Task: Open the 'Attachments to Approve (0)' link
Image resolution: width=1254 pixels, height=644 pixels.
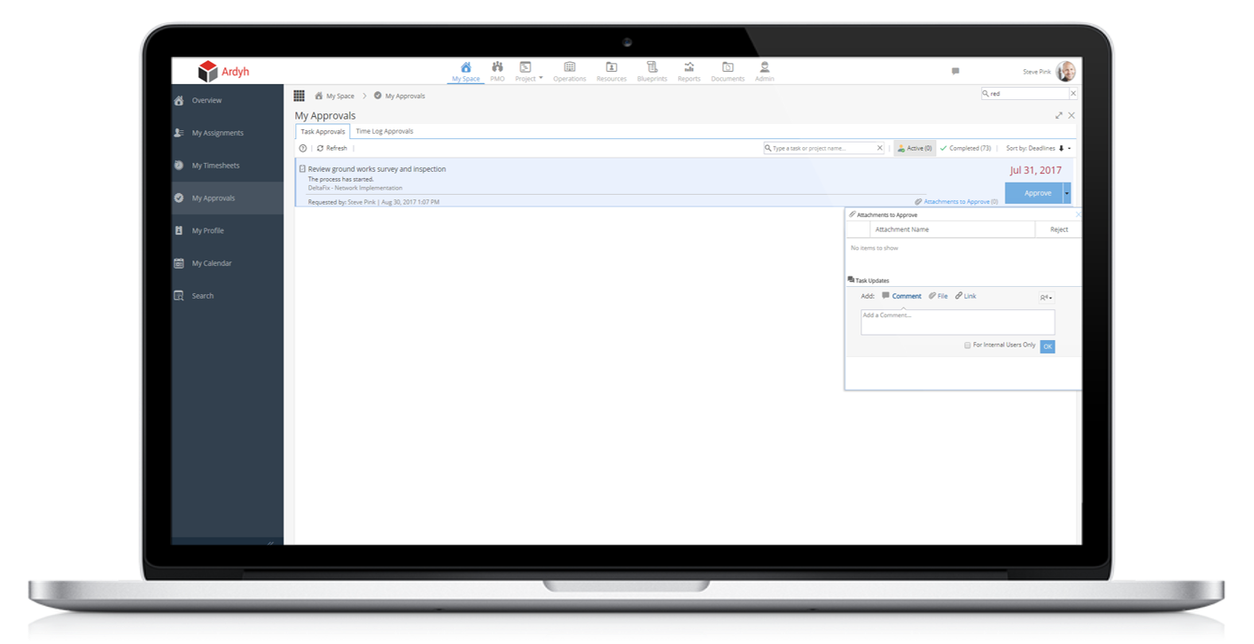Action: click(x=956, y=202)
